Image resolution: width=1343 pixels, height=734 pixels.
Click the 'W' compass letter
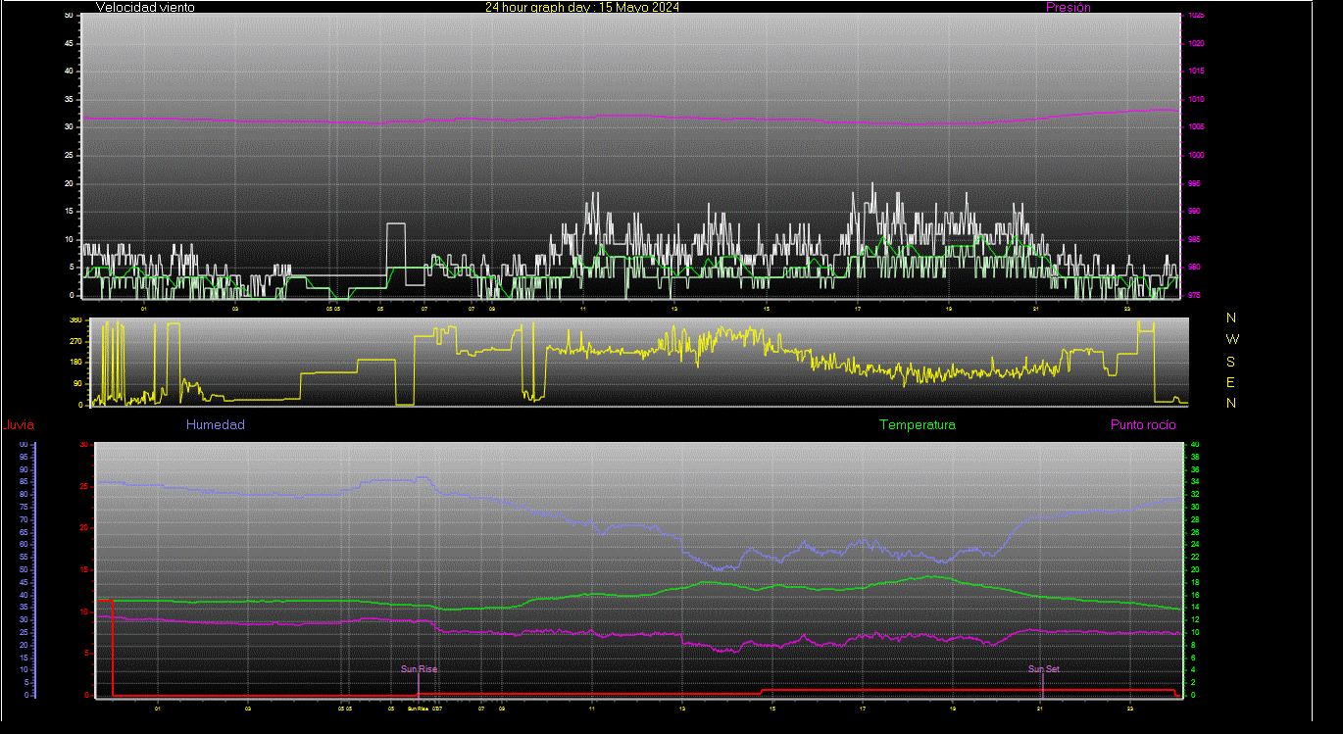pyautogui.click(x=1232, y=339)
